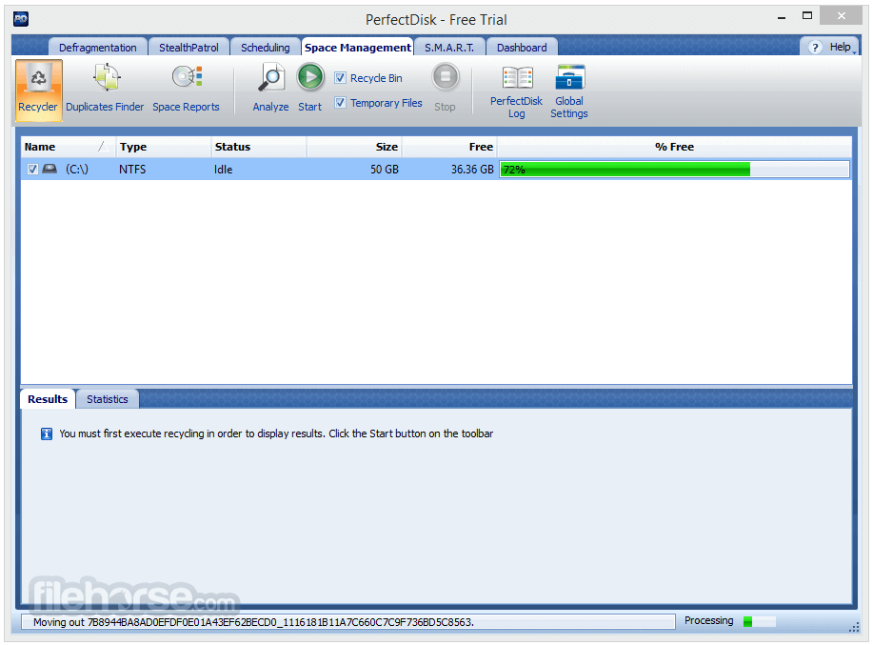Open the S.M.A.R.T. tab
Image resolution: width=873 pixels, height=645 pixels.
pos(449,48)
